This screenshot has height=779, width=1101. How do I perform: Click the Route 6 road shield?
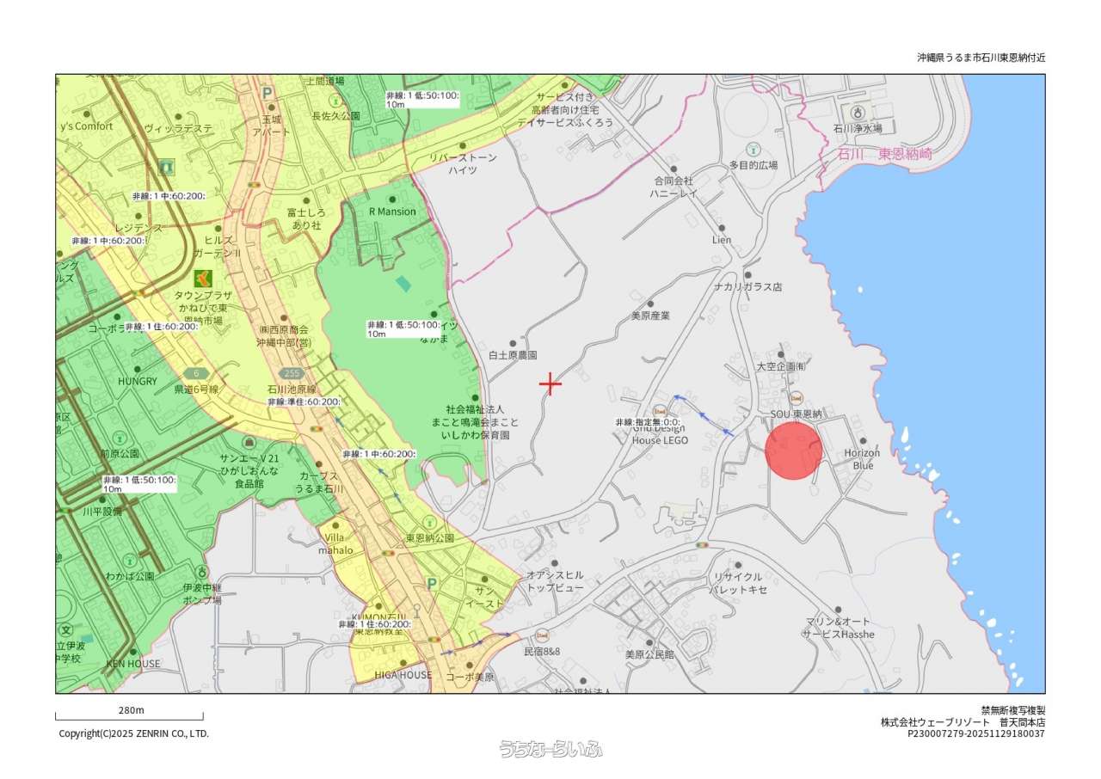pyautogui.click(x=196, y=373)
